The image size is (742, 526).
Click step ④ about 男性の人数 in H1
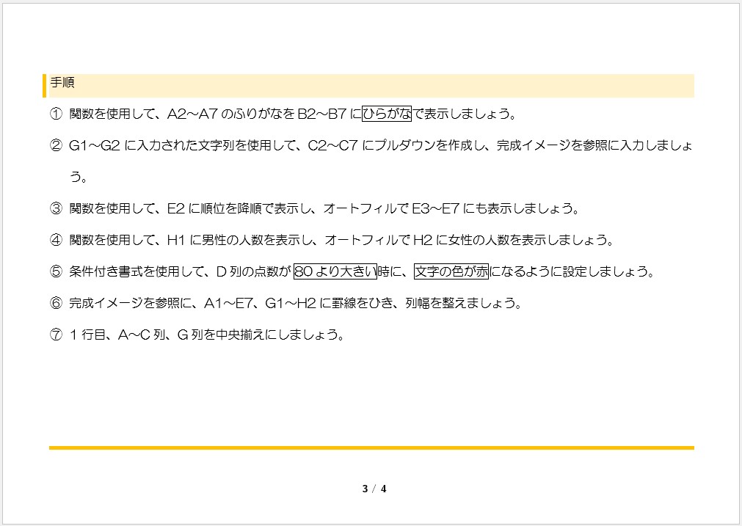coord(331,241)
